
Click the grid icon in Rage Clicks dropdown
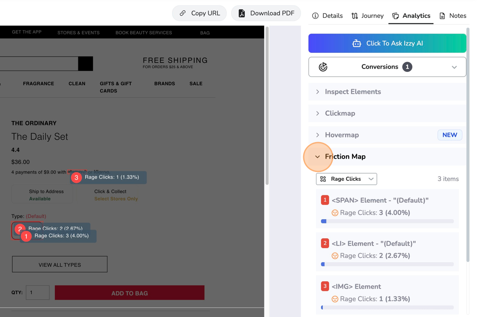pyautogui.click(x=323, y=179)
